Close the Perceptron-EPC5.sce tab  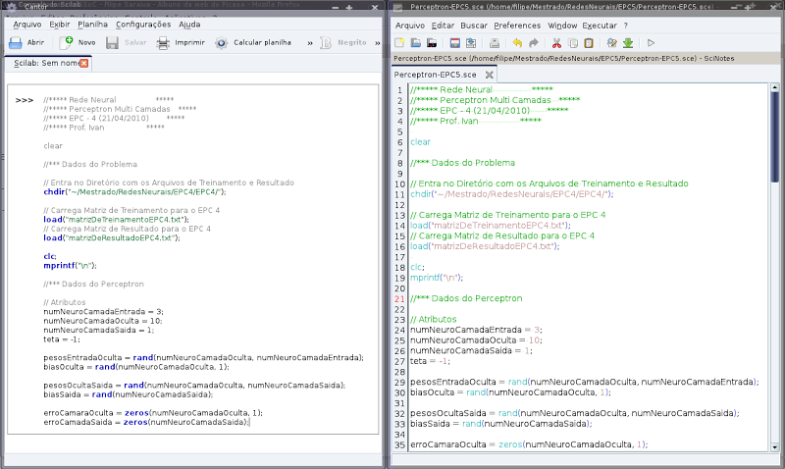489,75
